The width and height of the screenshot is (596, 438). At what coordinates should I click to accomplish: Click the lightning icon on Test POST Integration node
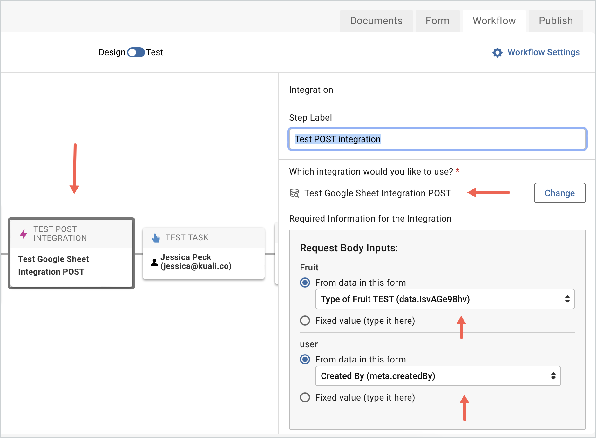pyautogui.click(x=24, y=234)
